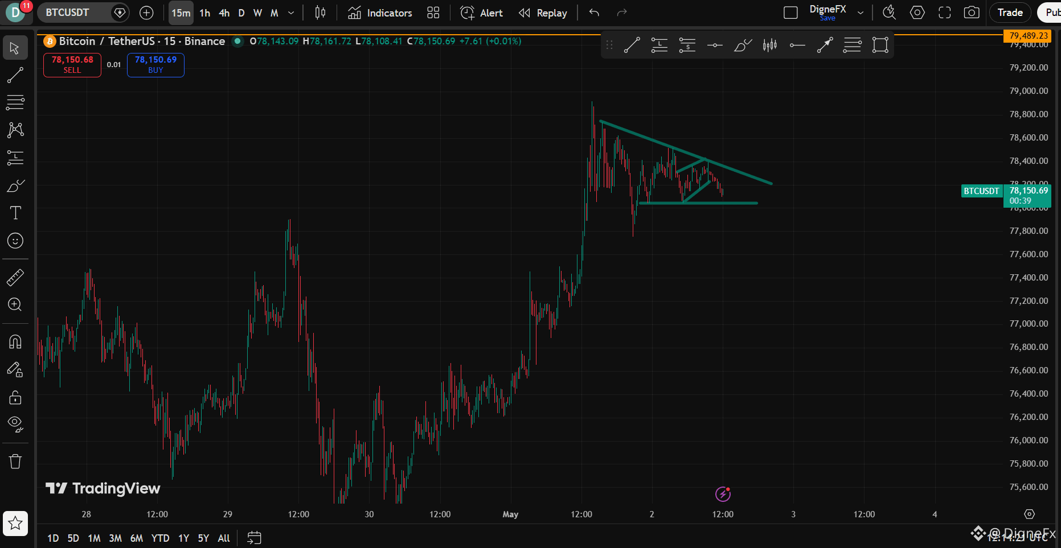Click the trash remove objects icon

(x=15, y=462)
